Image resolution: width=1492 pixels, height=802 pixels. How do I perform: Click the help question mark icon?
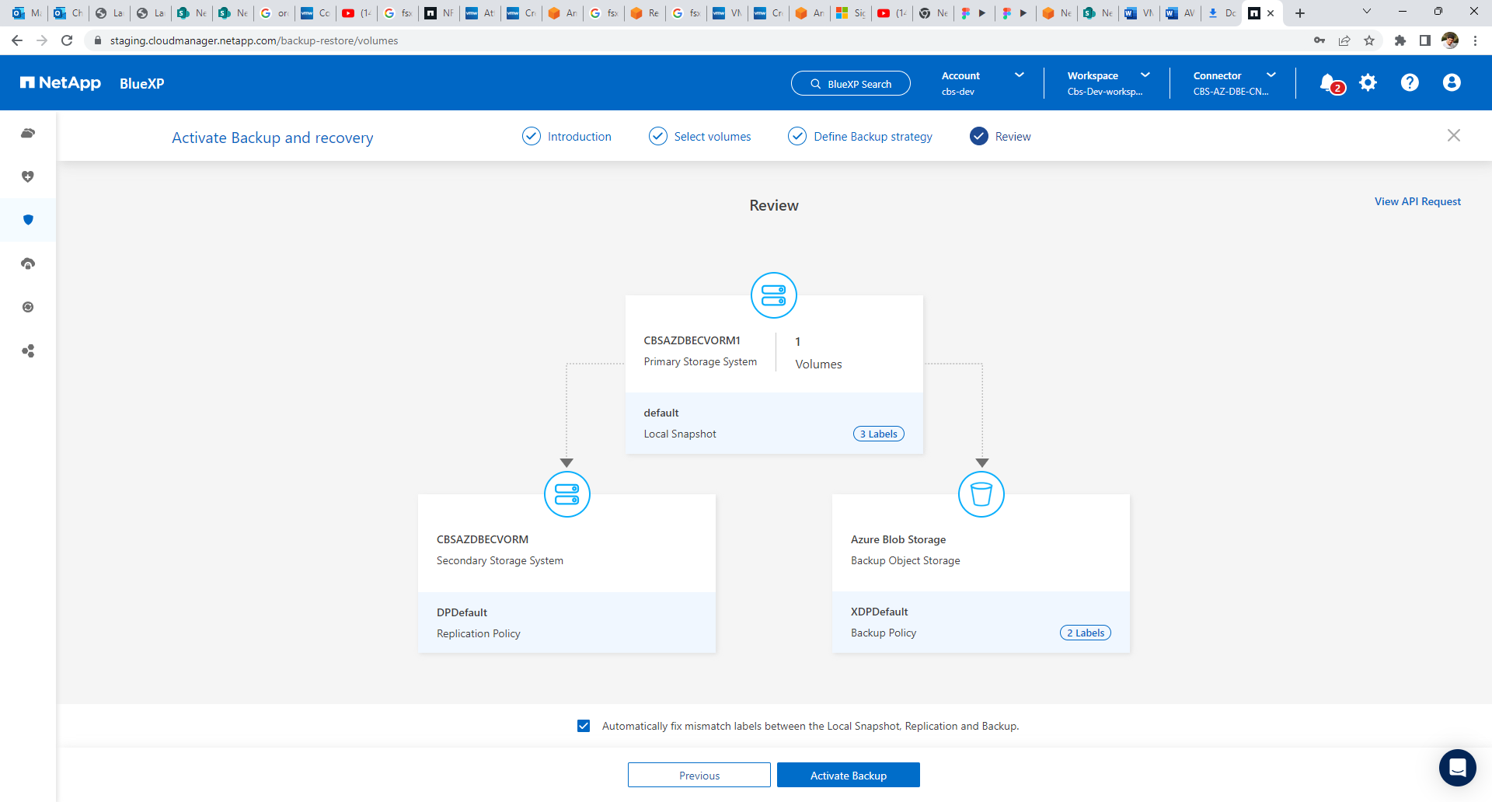tap(1410, 82)
